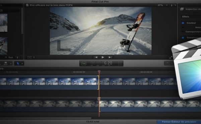Click the Inspection panel icon

tap(182, 9)
